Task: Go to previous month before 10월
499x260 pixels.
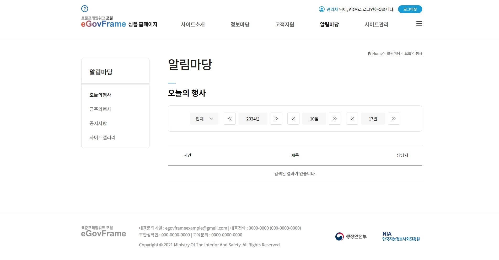Action: [293, 119]
